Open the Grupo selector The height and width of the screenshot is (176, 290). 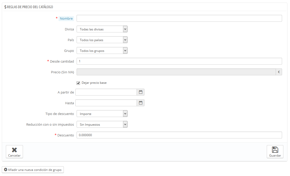click(x=102, y=51)
